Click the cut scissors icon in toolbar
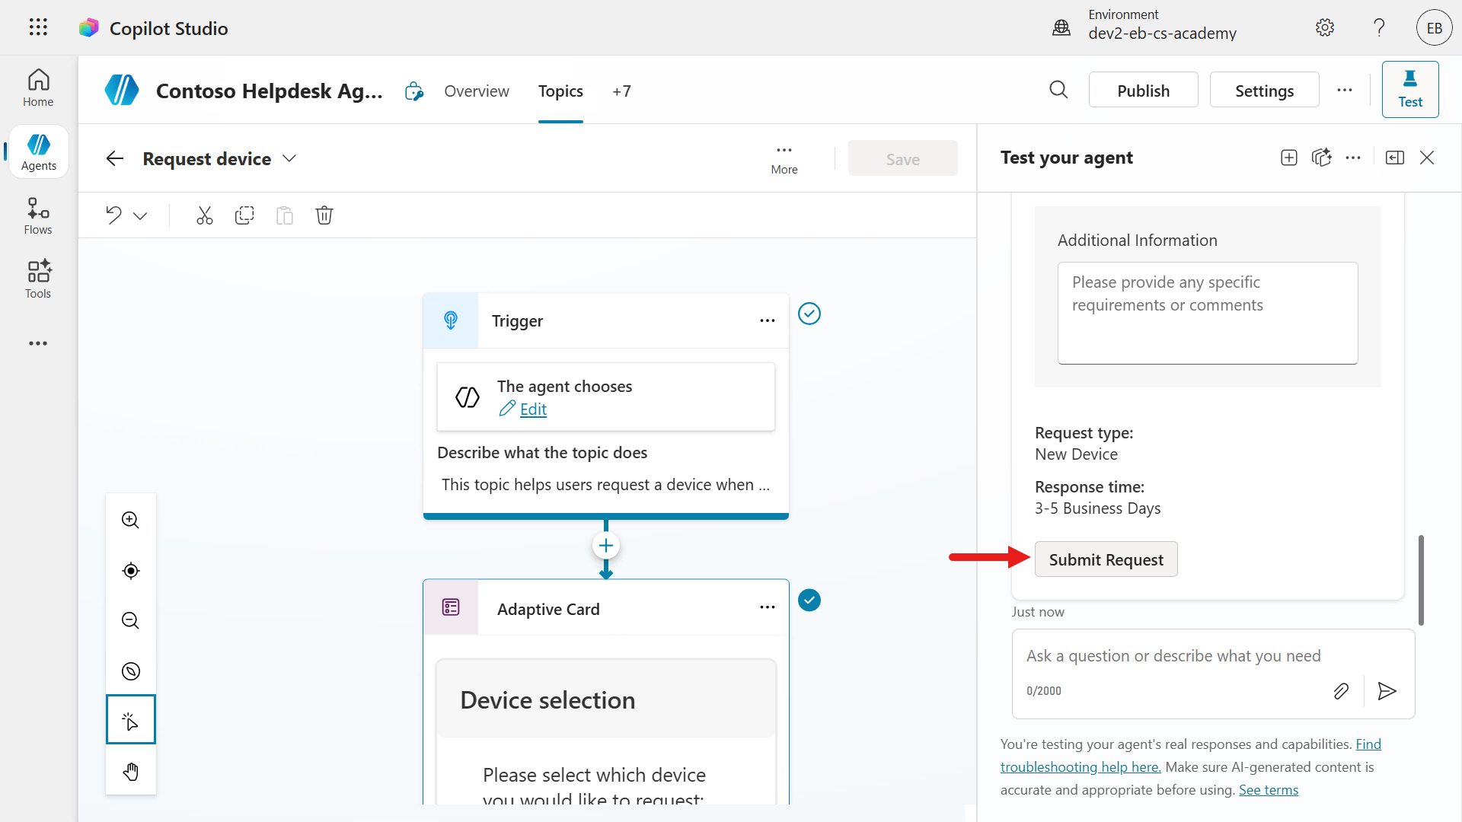1462x822 pixels. pos(204,215)
